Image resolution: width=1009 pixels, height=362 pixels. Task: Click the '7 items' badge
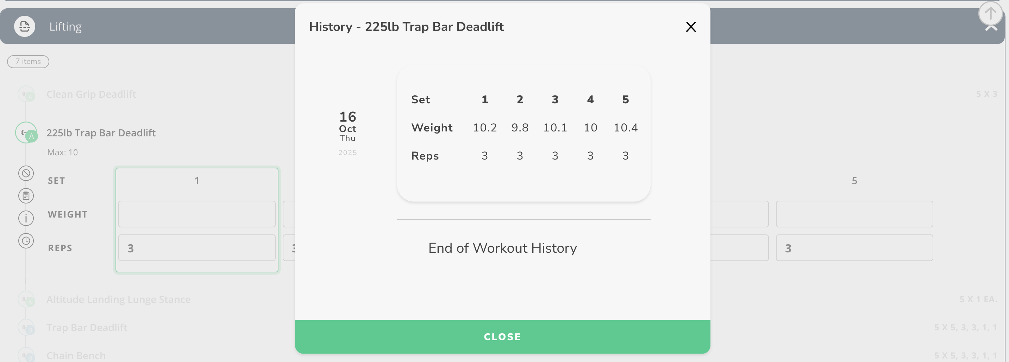click(x=28, y=62)
